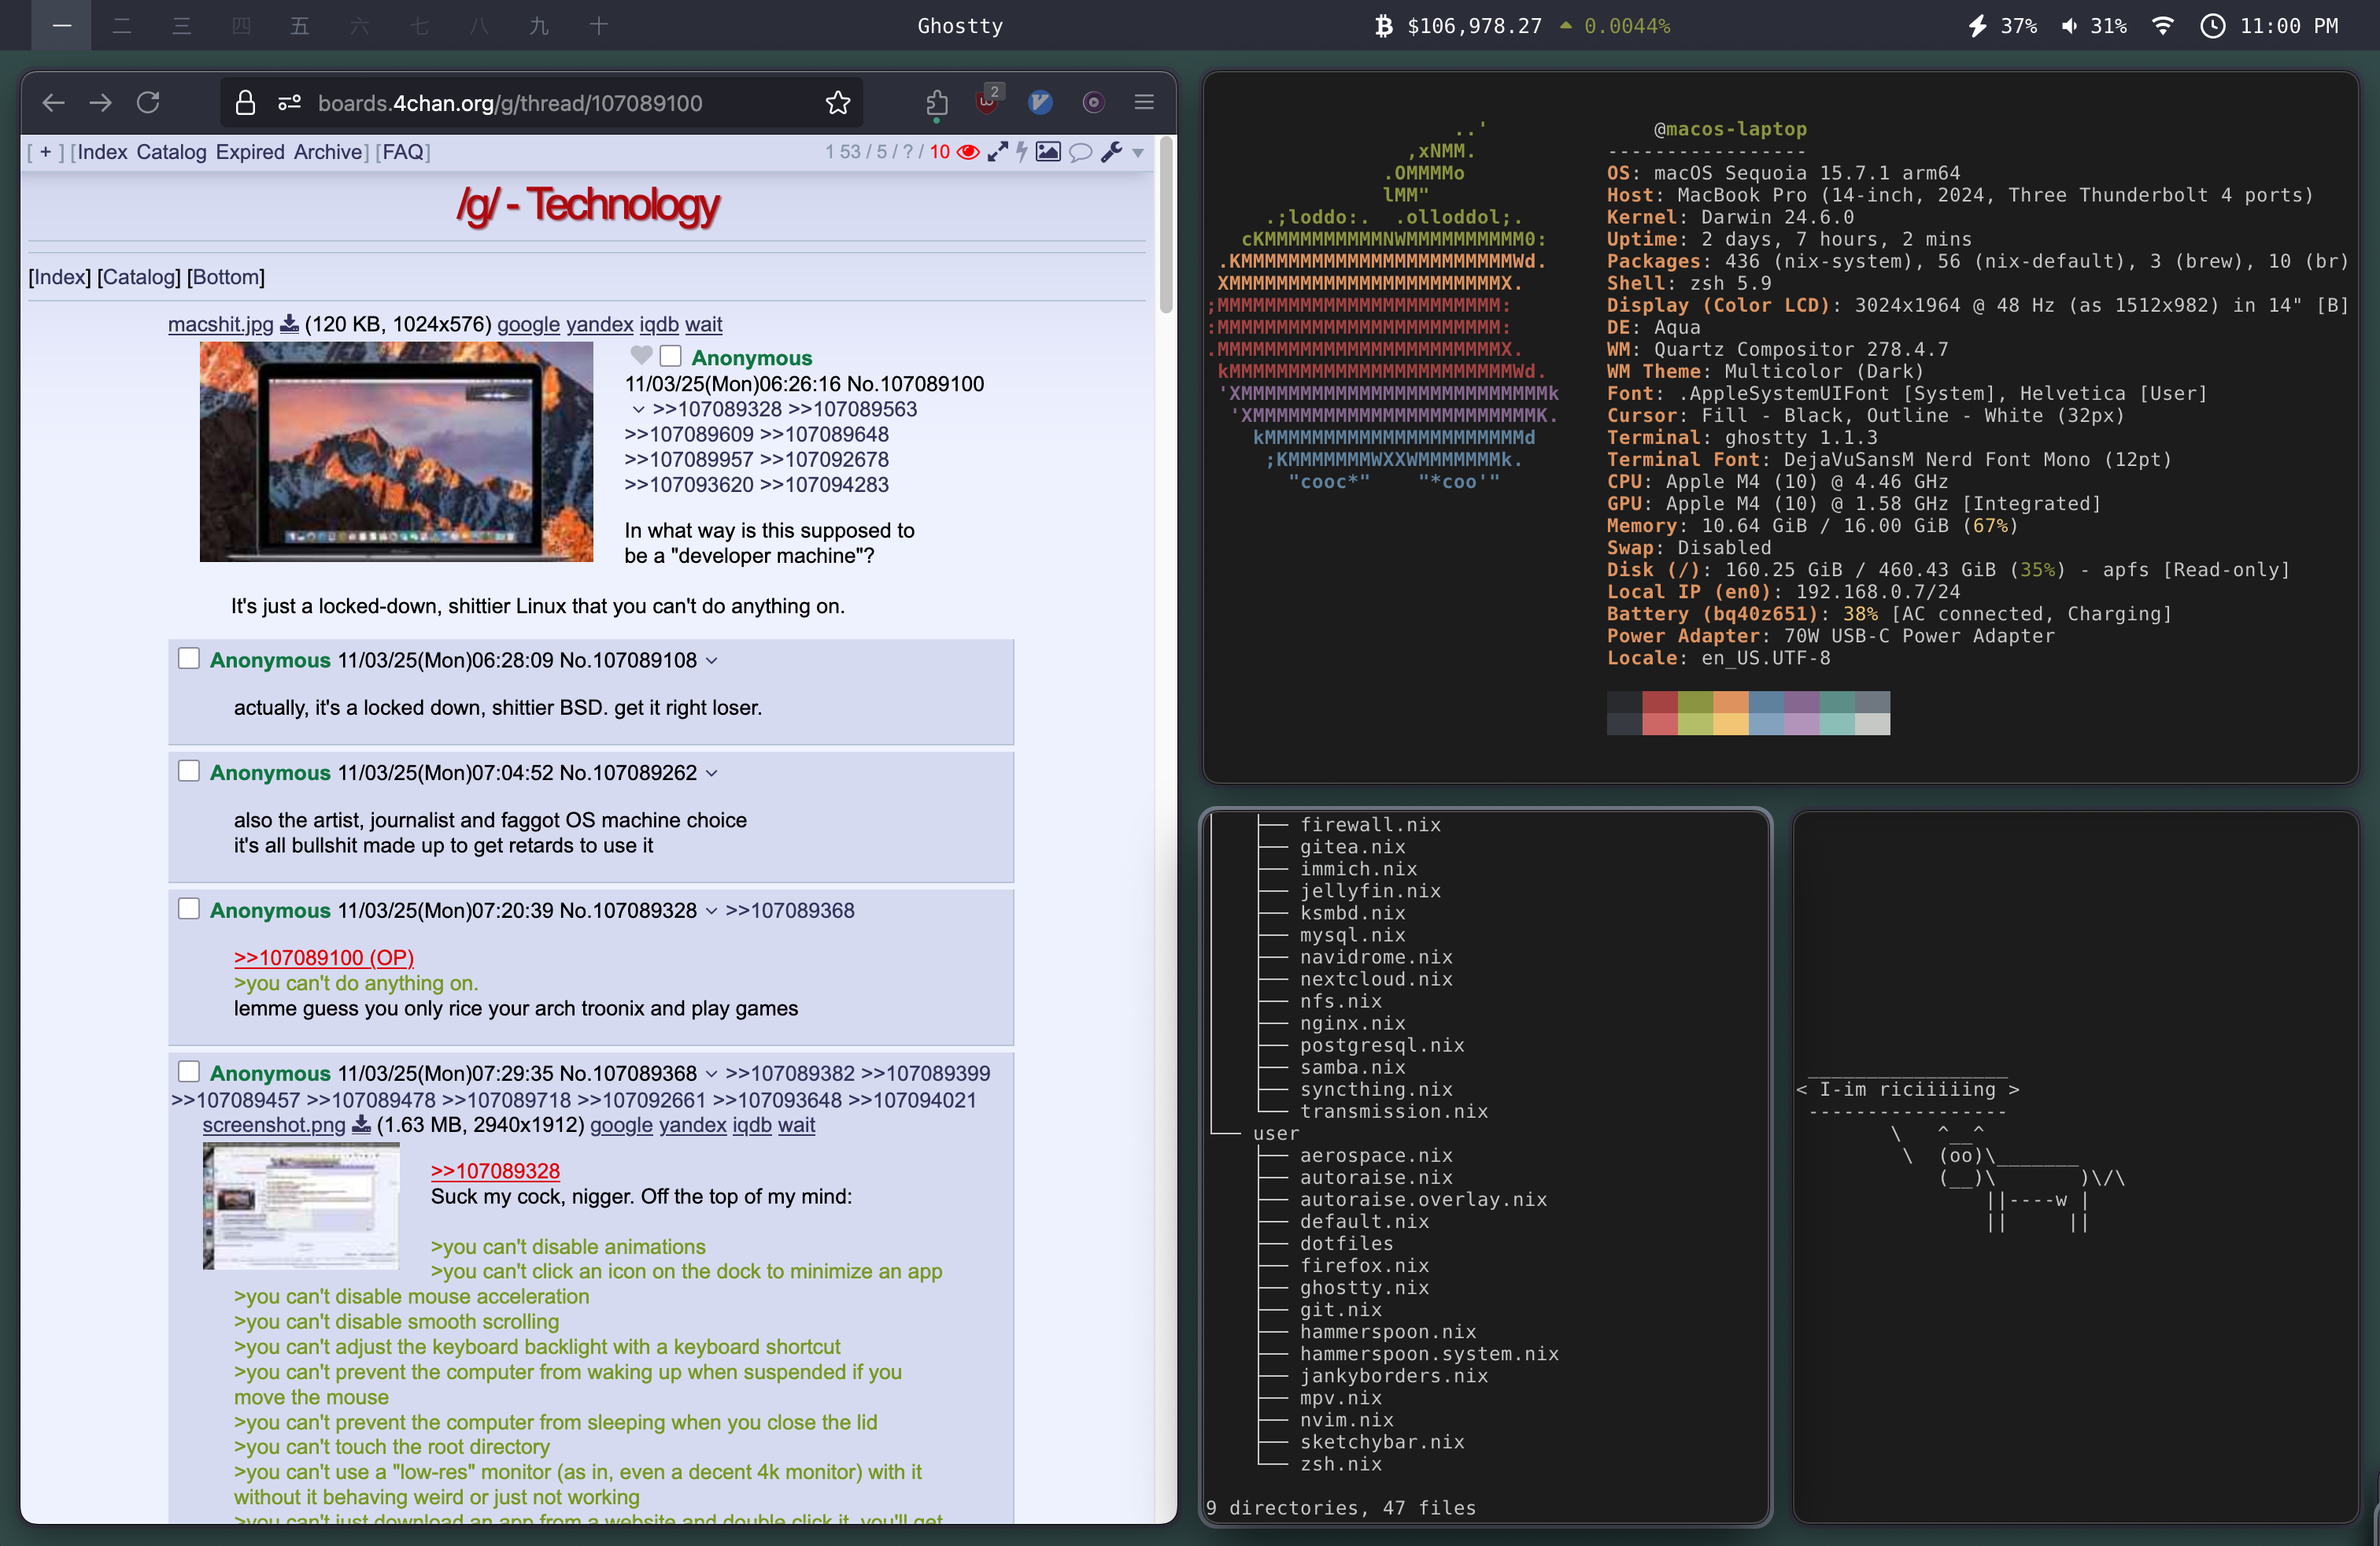Open the uBlock Origin extension icon
This screenshot has height=1546, width=2380.
(987, 102)
